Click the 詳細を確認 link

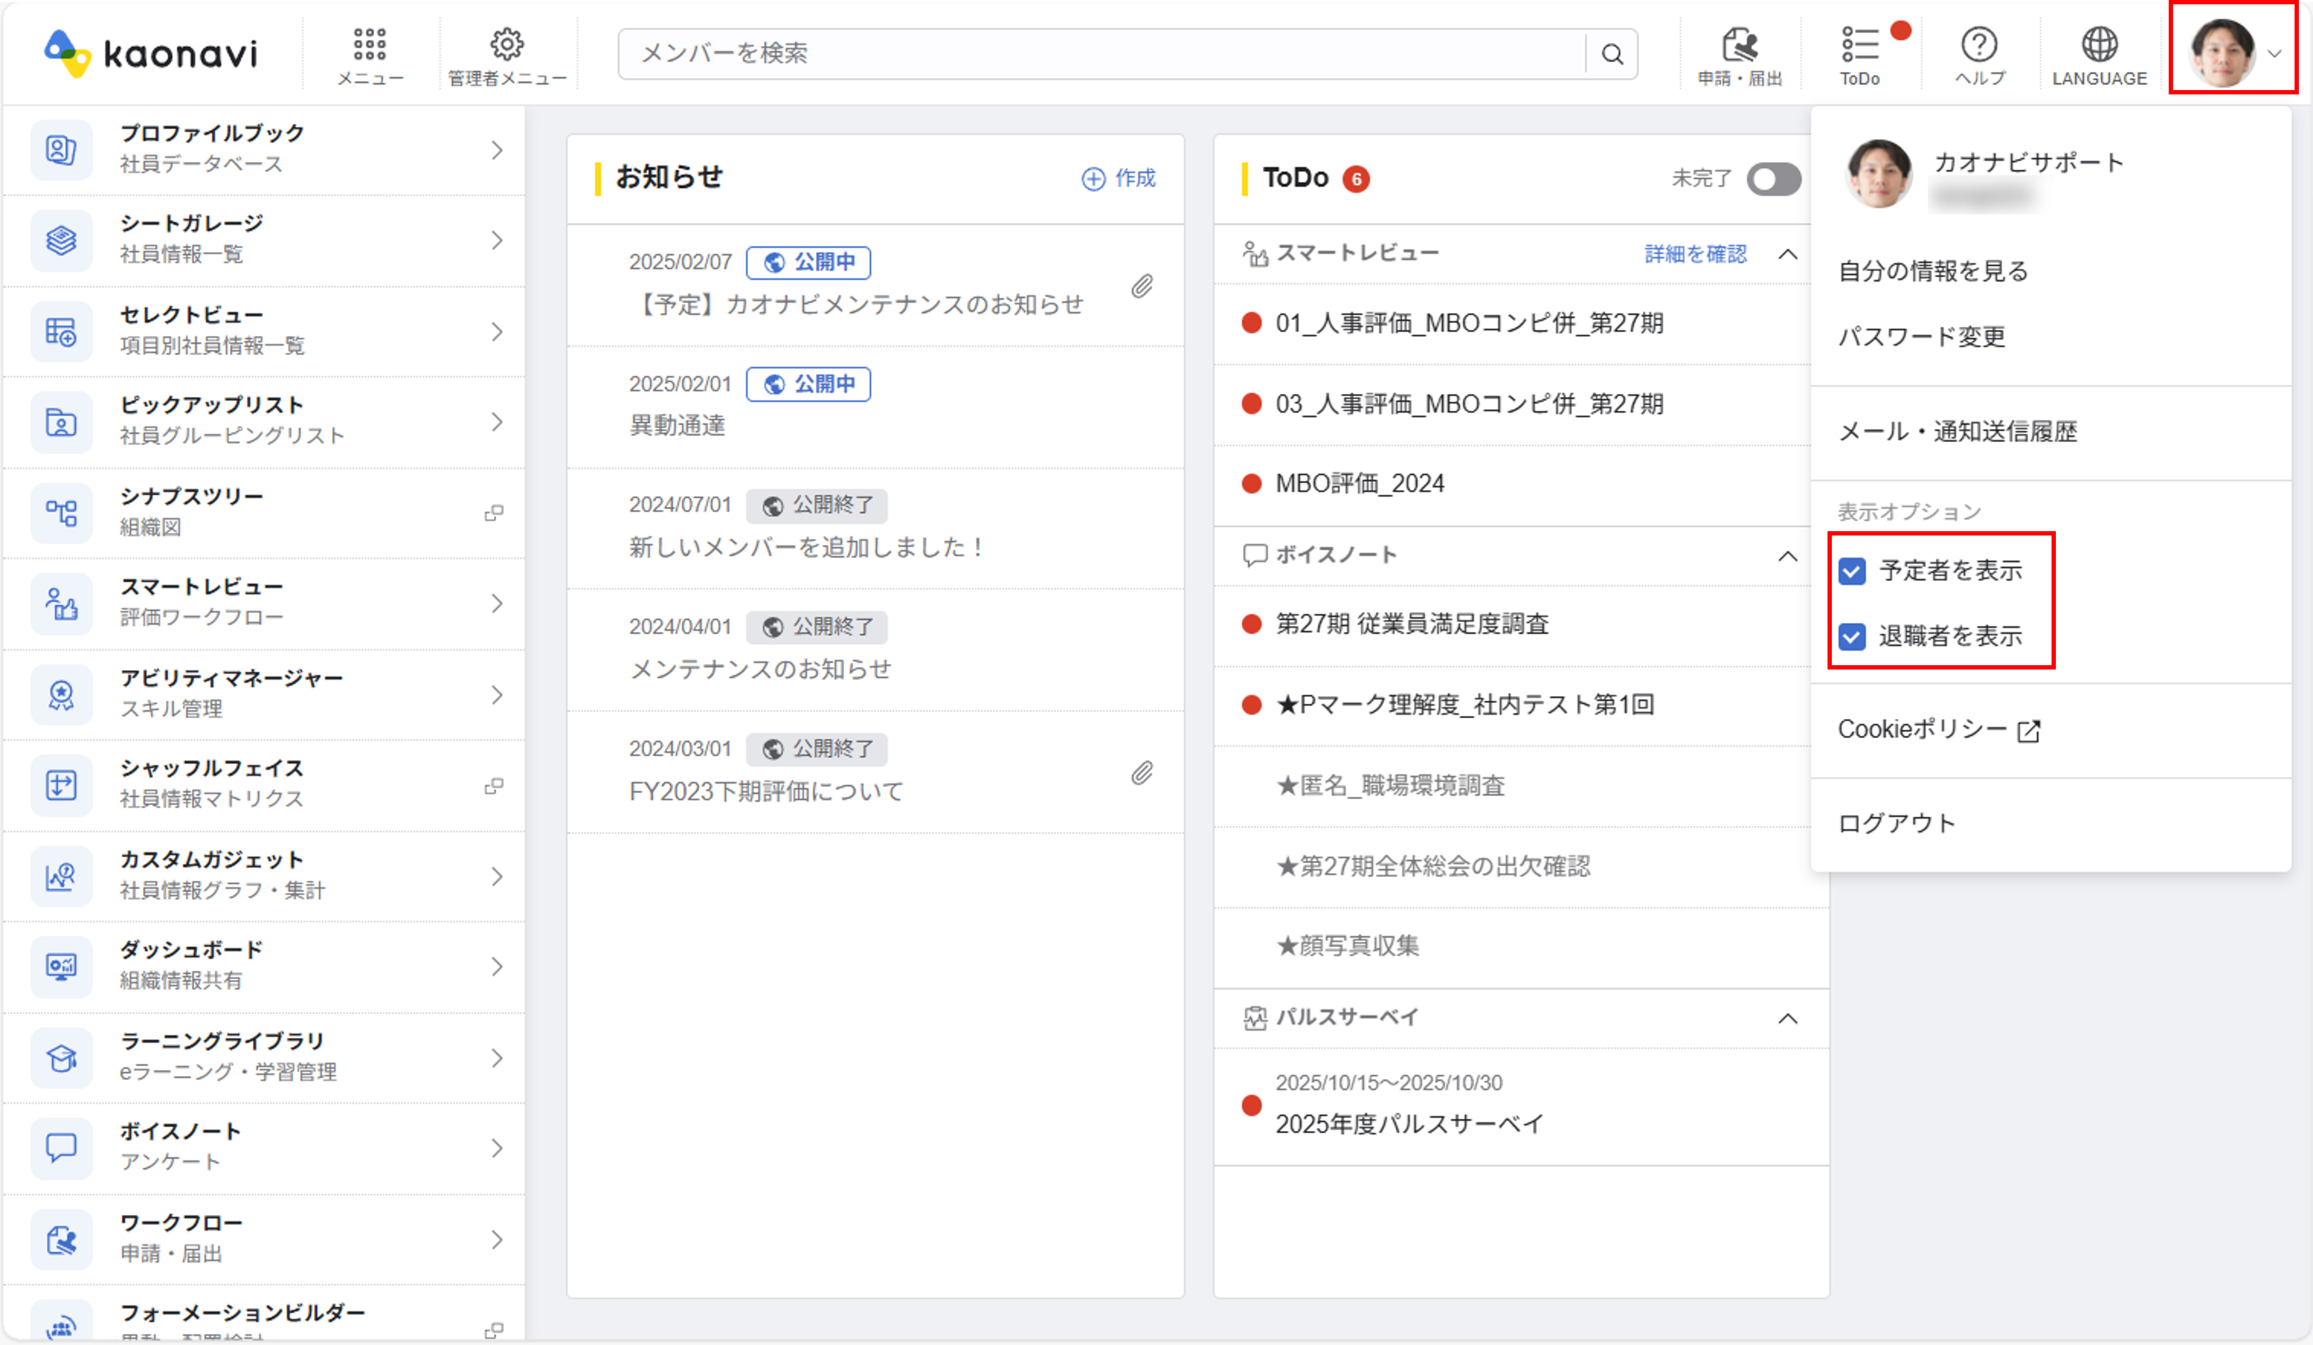pos(1695,254)
